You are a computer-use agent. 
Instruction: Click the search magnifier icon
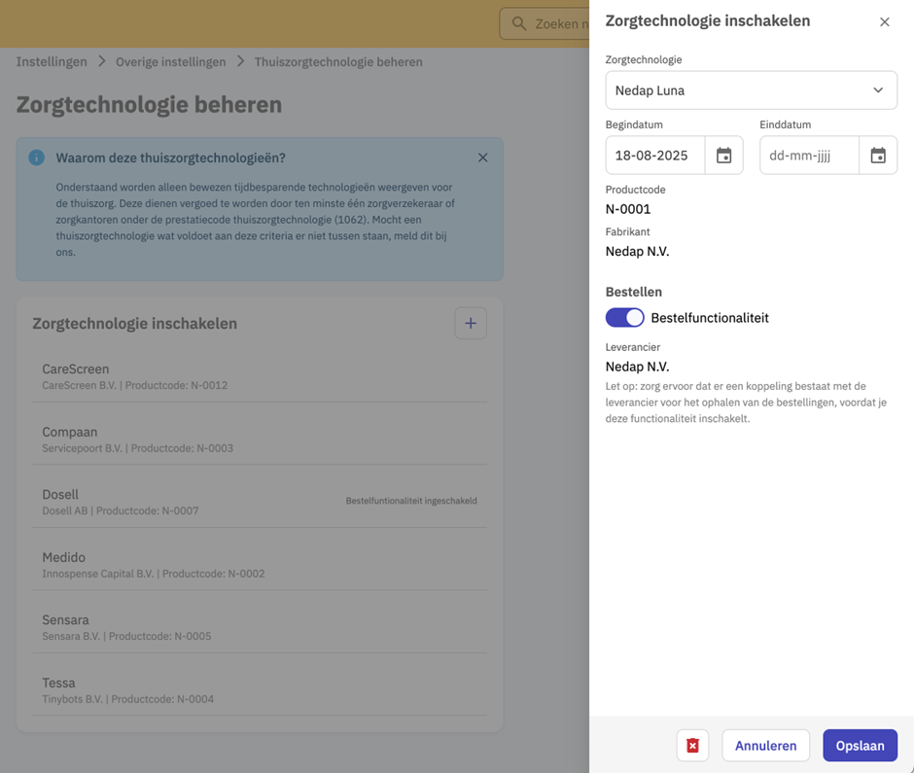coord(519,24)
